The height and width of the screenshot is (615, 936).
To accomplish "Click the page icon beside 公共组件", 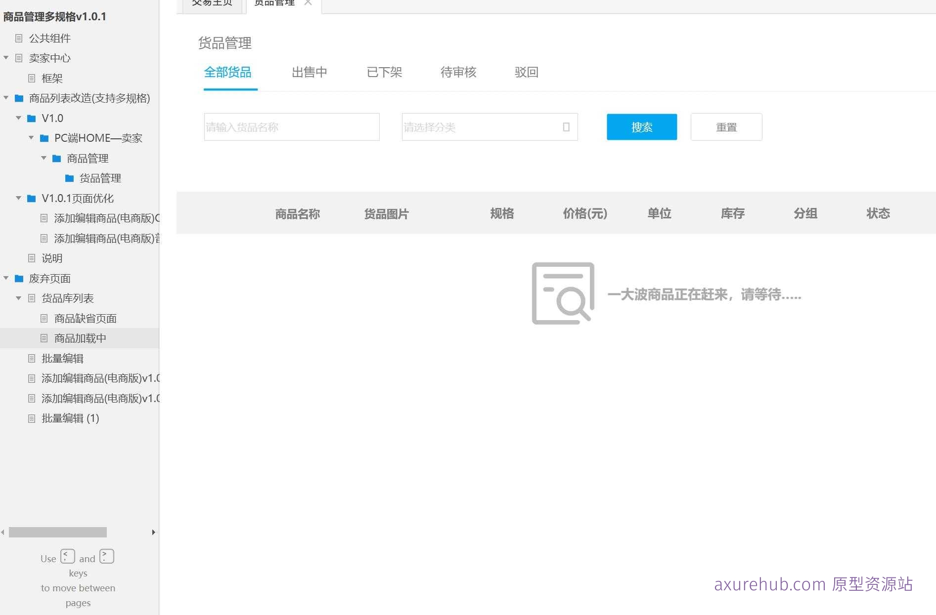I will (x=20, y=39).
